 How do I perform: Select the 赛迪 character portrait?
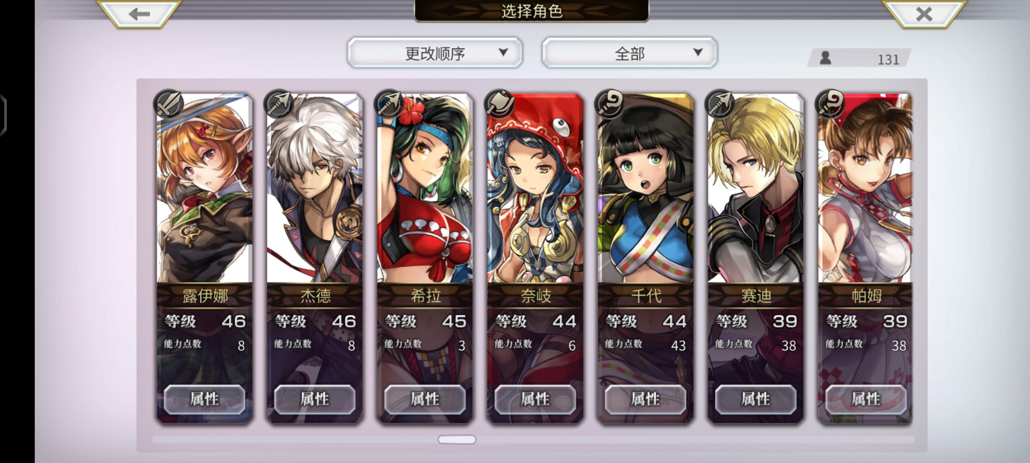(x=755, y=189)
